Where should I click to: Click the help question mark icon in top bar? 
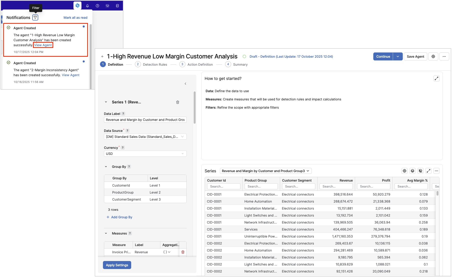coord(97,6)
